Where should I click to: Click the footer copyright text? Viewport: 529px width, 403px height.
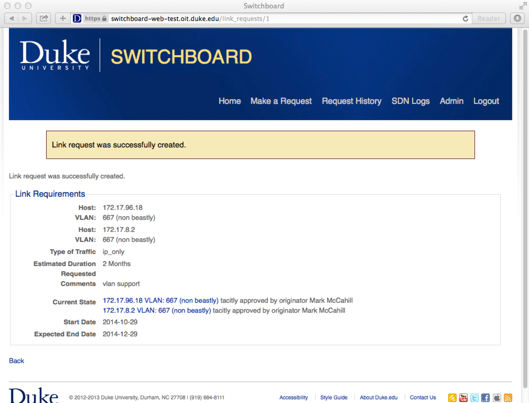tap(147, 397)
